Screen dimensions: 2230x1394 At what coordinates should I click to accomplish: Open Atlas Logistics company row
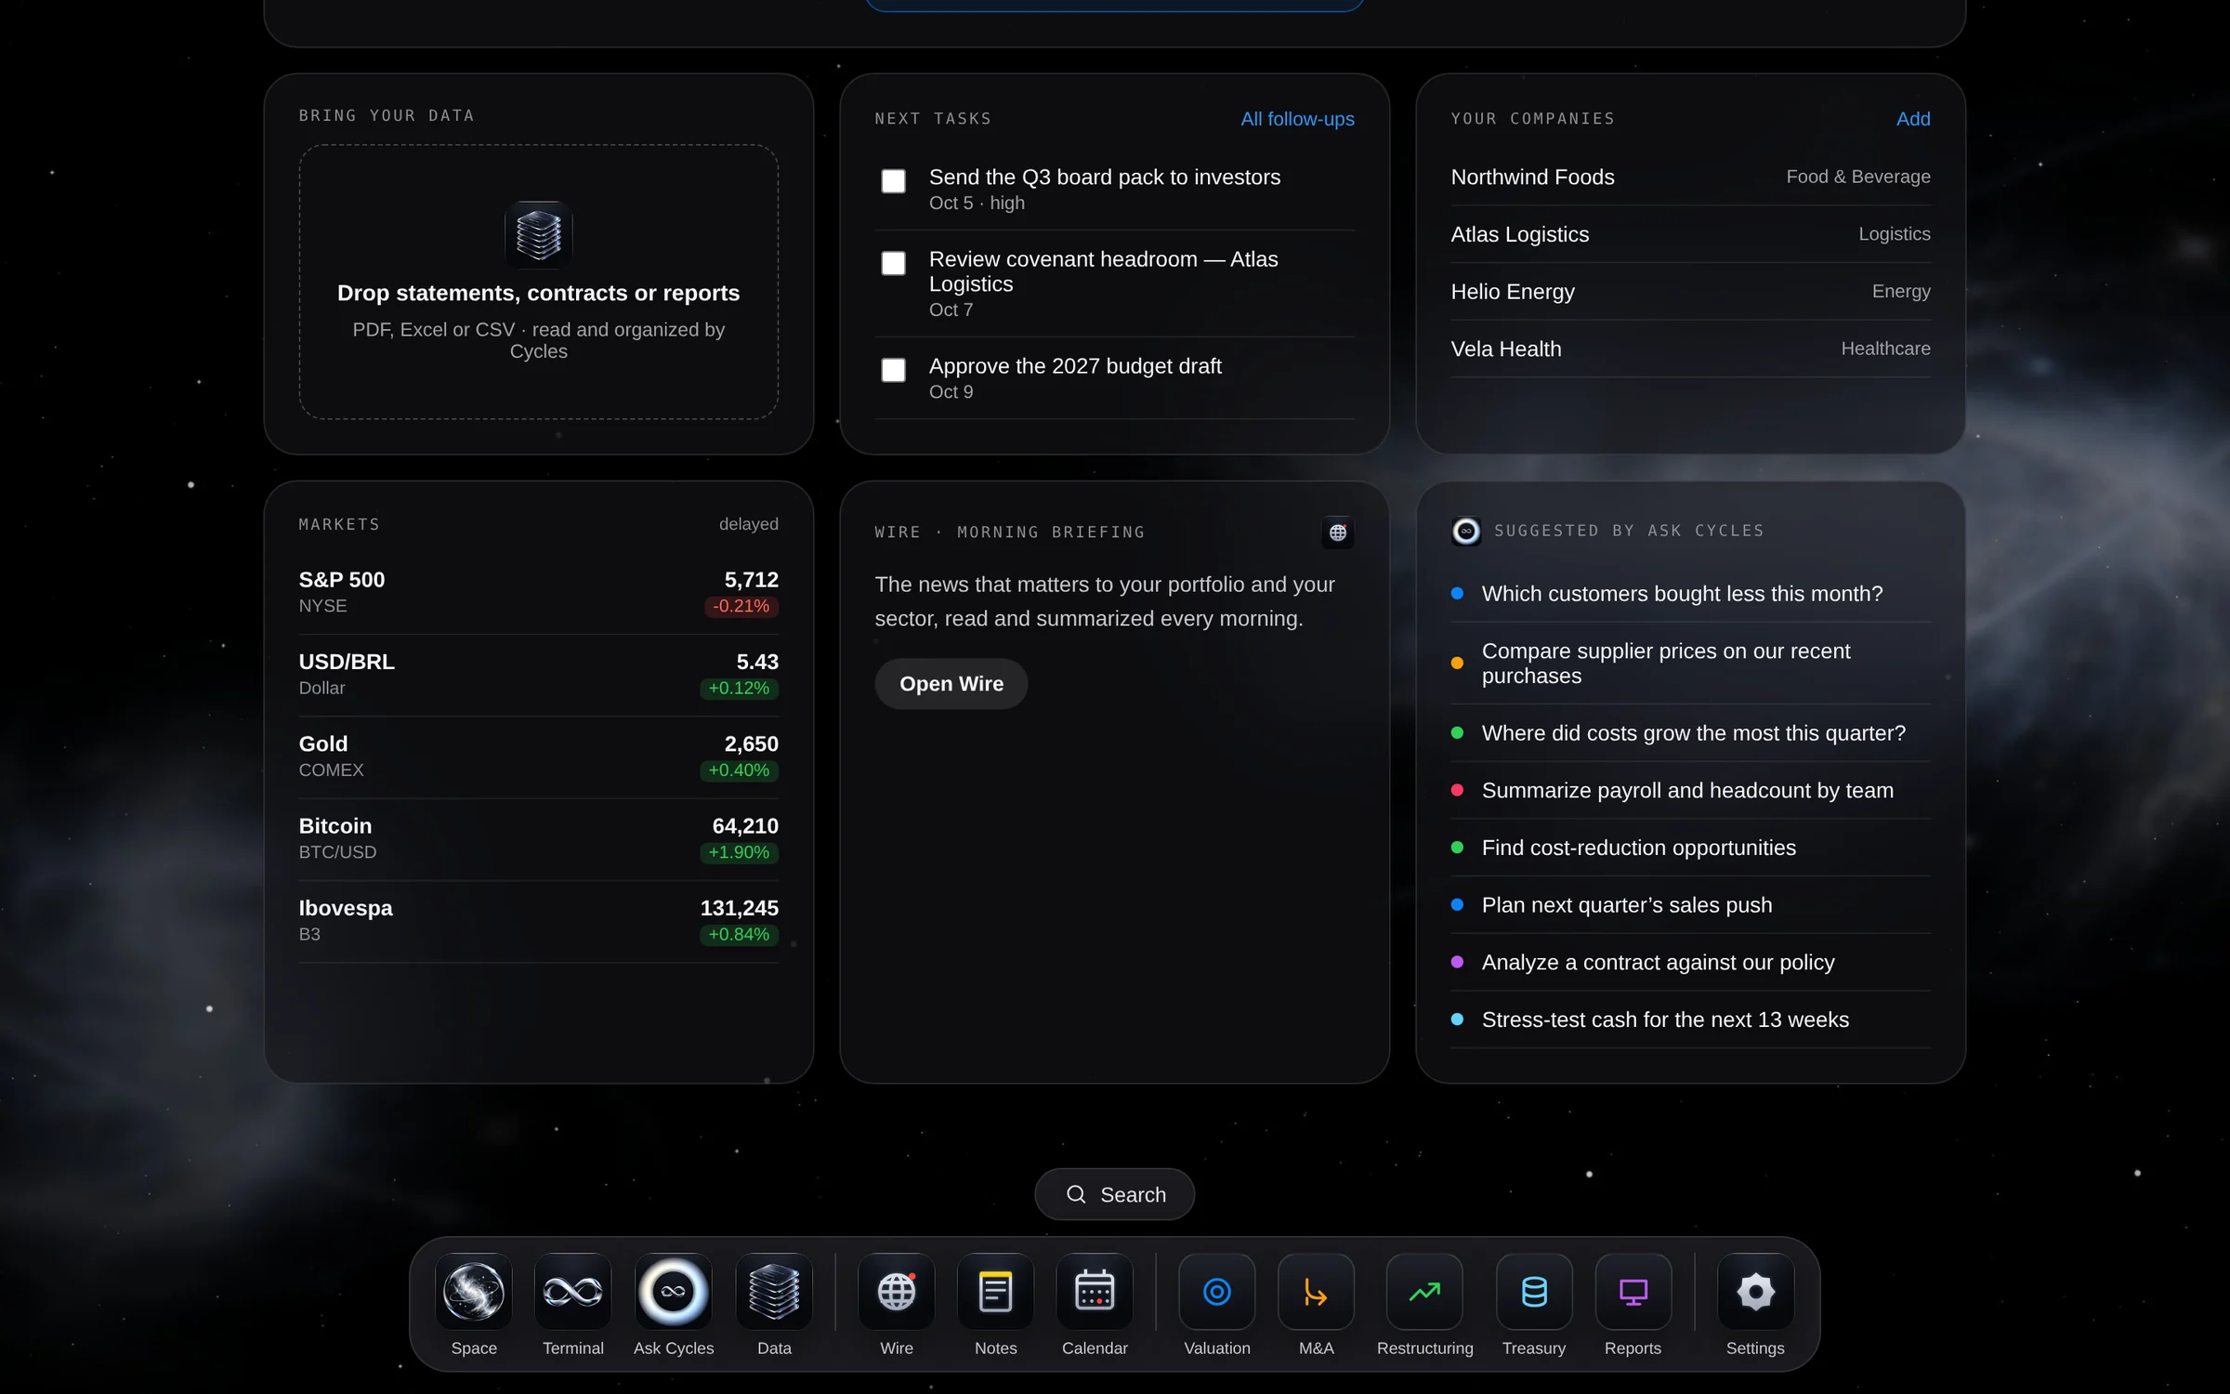[x=1691, y=234]
